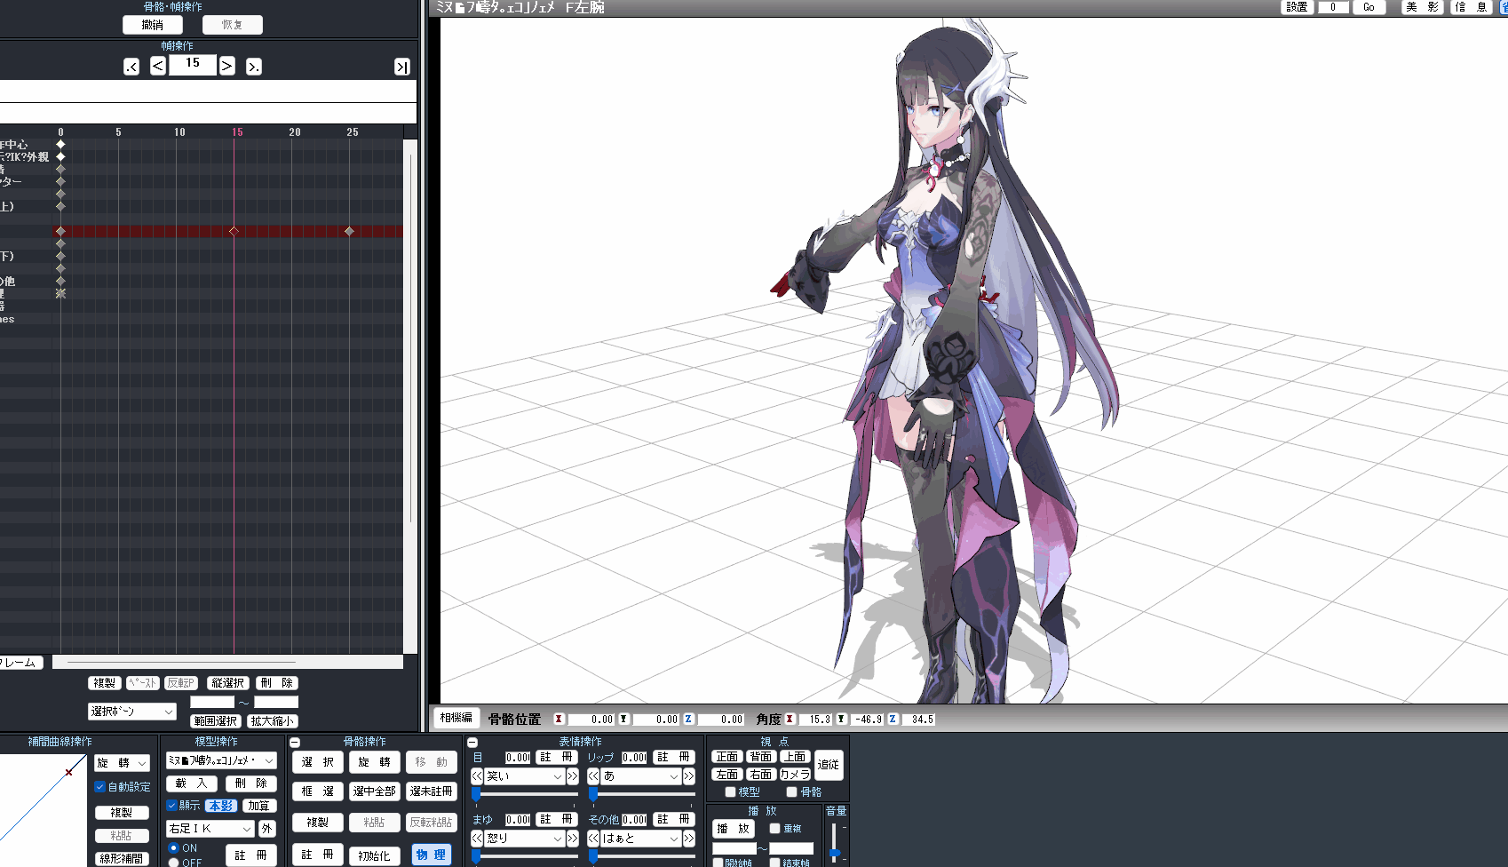Click the 選未註冊 select unregistered button

432,791
